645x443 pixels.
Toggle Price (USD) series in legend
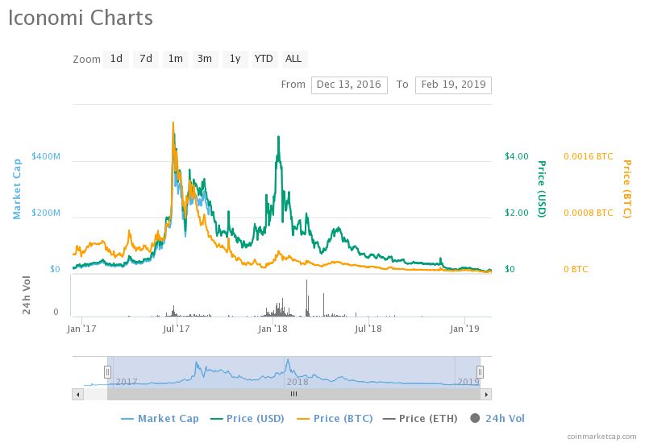pos(248,418)
